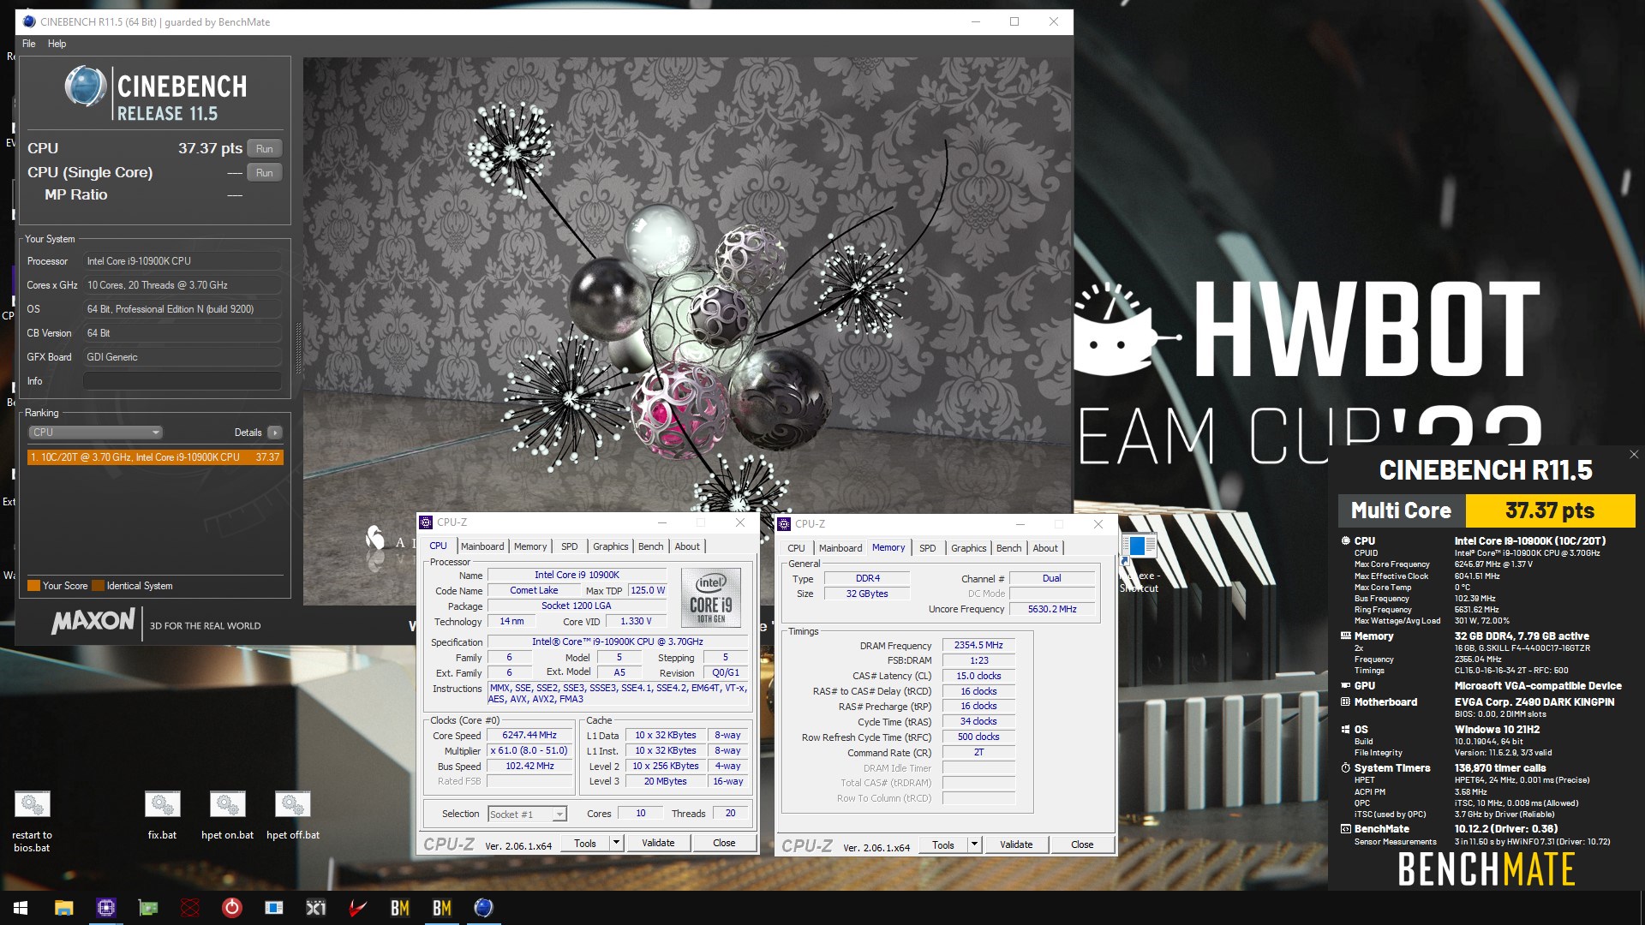This screenshot has width=1645, height=925.
Task: Switch to SPD tab in left CPU-Z
Action: pyautogui.click(x=570, y=546)
